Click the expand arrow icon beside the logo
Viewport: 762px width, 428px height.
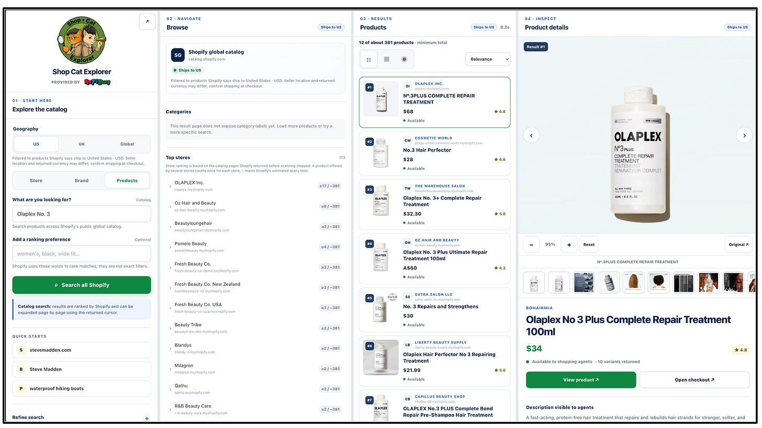[x=147, y=21]
